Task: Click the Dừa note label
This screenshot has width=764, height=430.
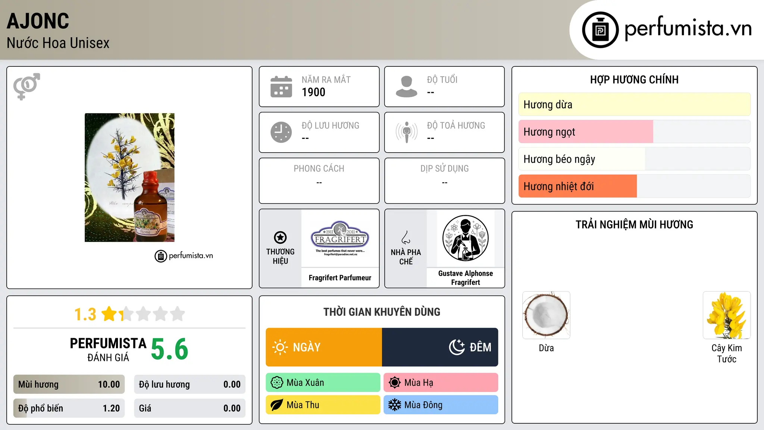Action: tap(546, 348)
